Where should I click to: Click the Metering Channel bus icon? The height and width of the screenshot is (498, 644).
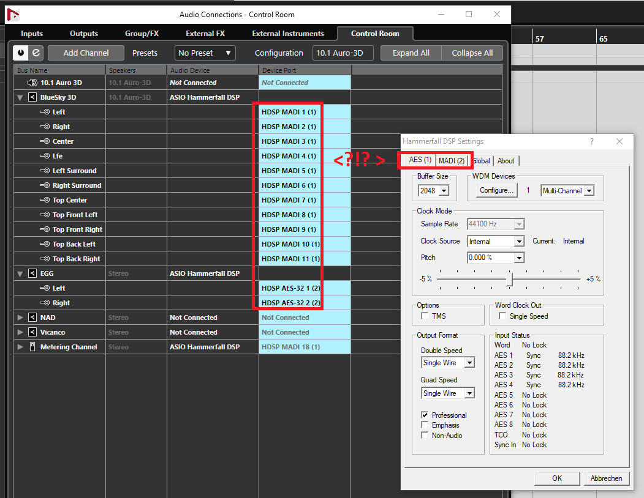click(32, 347)
